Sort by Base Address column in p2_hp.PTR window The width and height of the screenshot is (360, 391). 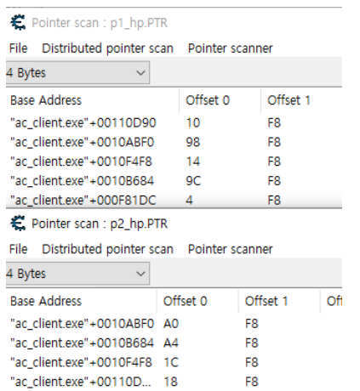pos(81,301)
